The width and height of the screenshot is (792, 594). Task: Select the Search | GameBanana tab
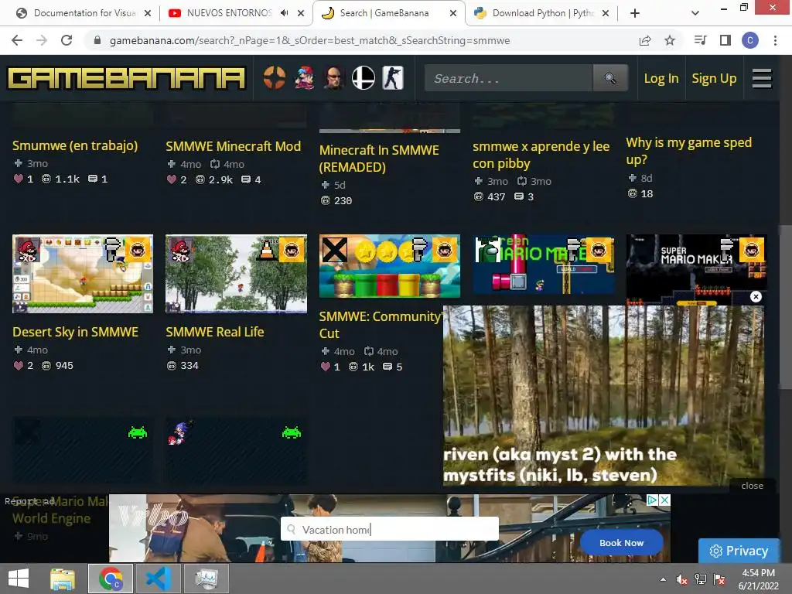[x=384, y=13]
